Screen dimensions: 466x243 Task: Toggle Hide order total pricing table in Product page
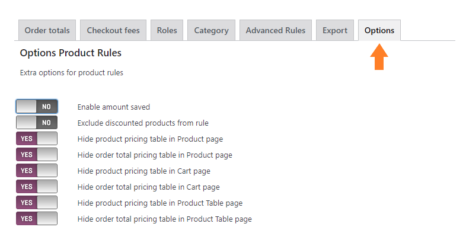[37, 155]
